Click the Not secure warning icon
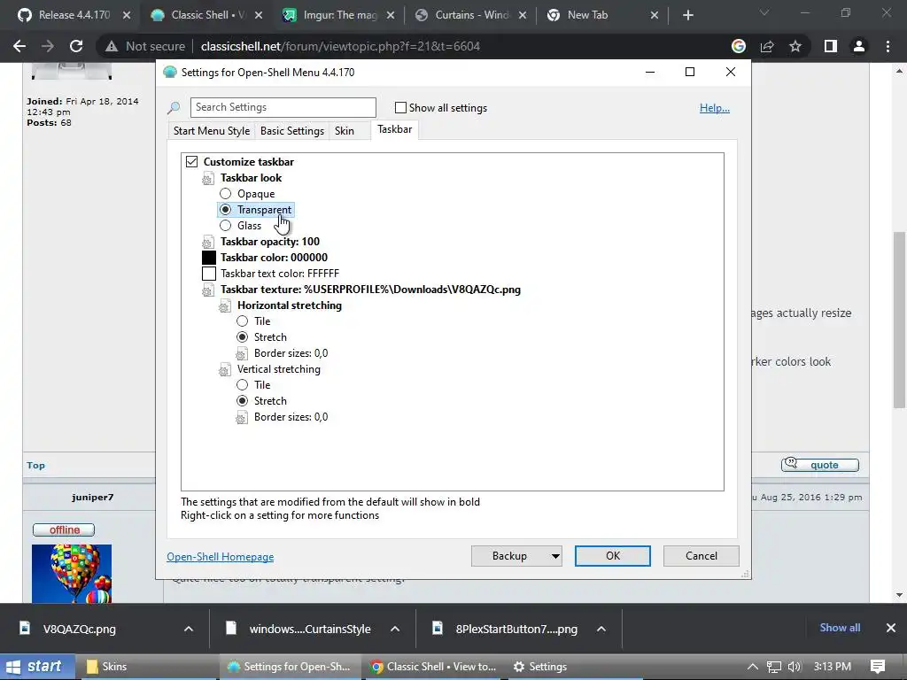 coord(112,46)
